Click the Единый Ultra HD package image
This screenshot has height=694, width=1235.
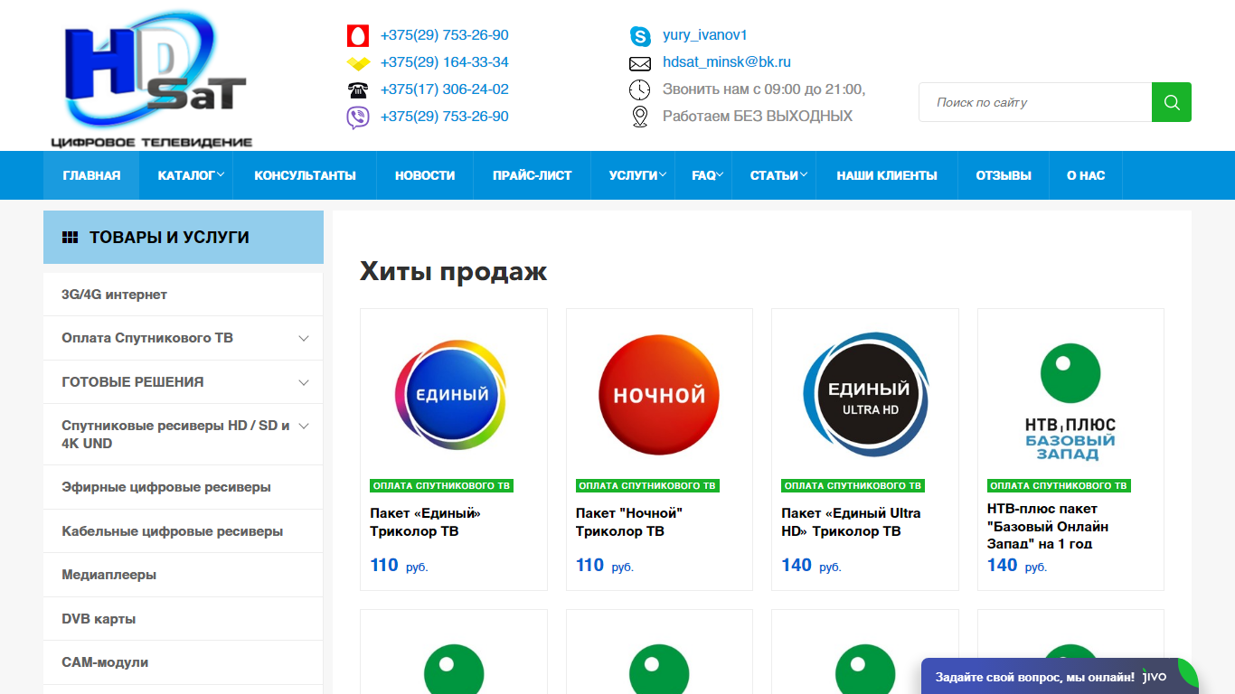[x=865, y=395]
